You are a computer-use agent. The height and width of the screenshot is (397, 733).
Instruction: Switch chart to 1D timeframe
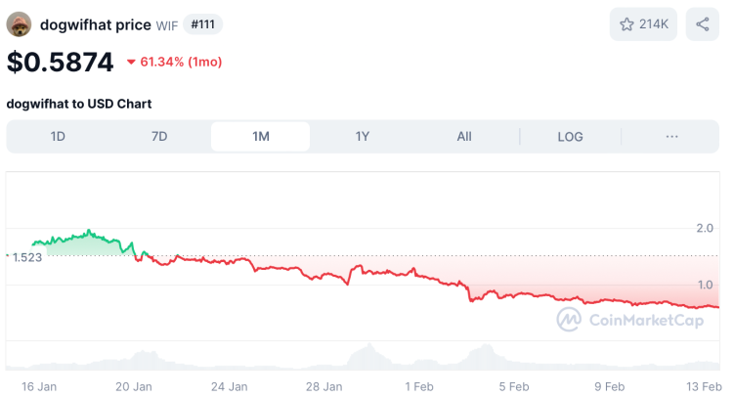58,137
